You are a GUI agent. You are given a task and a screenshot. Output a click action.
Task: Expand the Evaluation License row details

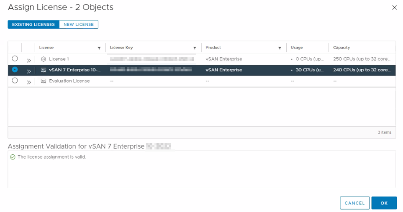point(29,82)
